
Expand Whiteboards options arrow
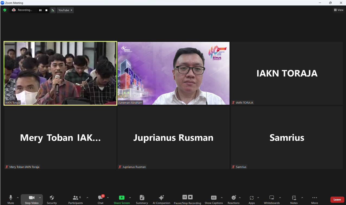click(280, 198)
